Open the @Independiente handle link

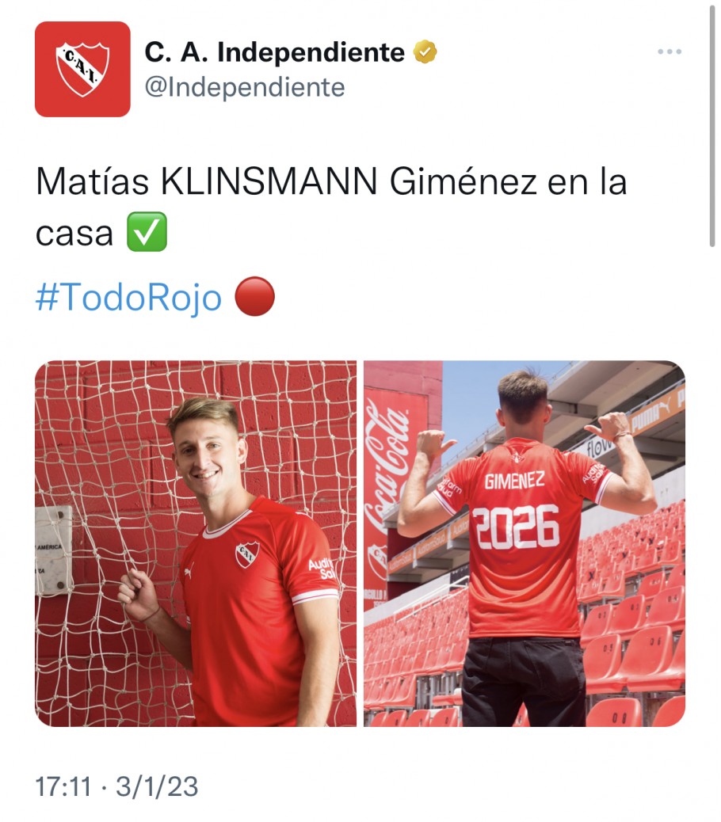point(244,87)
